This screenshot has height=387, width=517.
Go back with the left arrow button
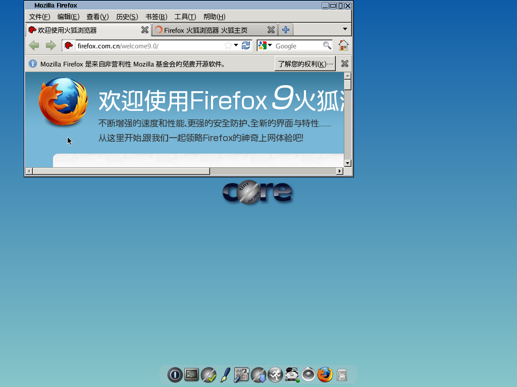[x=34, y=45]
